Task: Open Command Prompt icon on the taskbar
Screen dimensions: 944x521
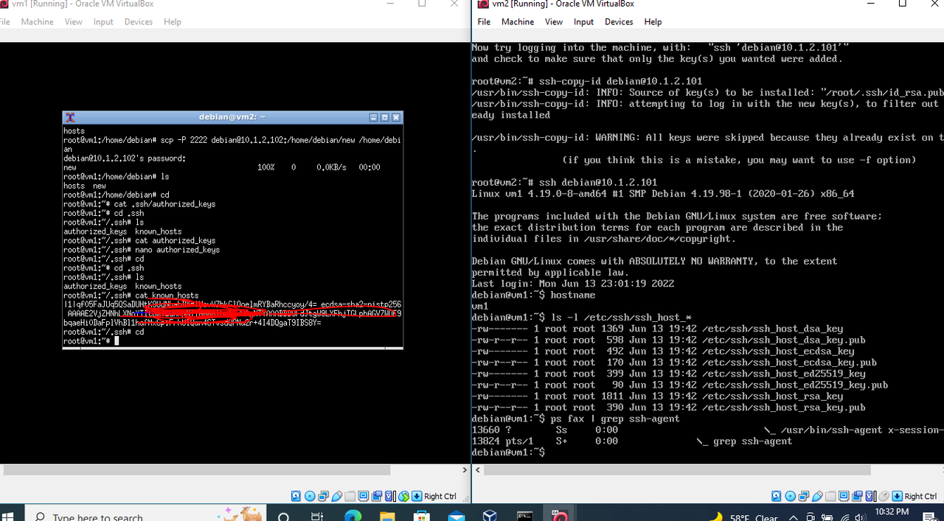Action: click(524, 515)
